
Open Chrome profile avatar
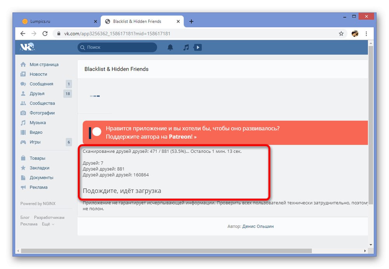355,33
